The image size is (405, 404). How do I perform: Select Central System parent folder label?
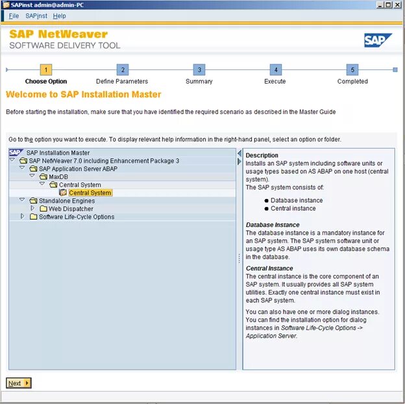click(80, 185)
